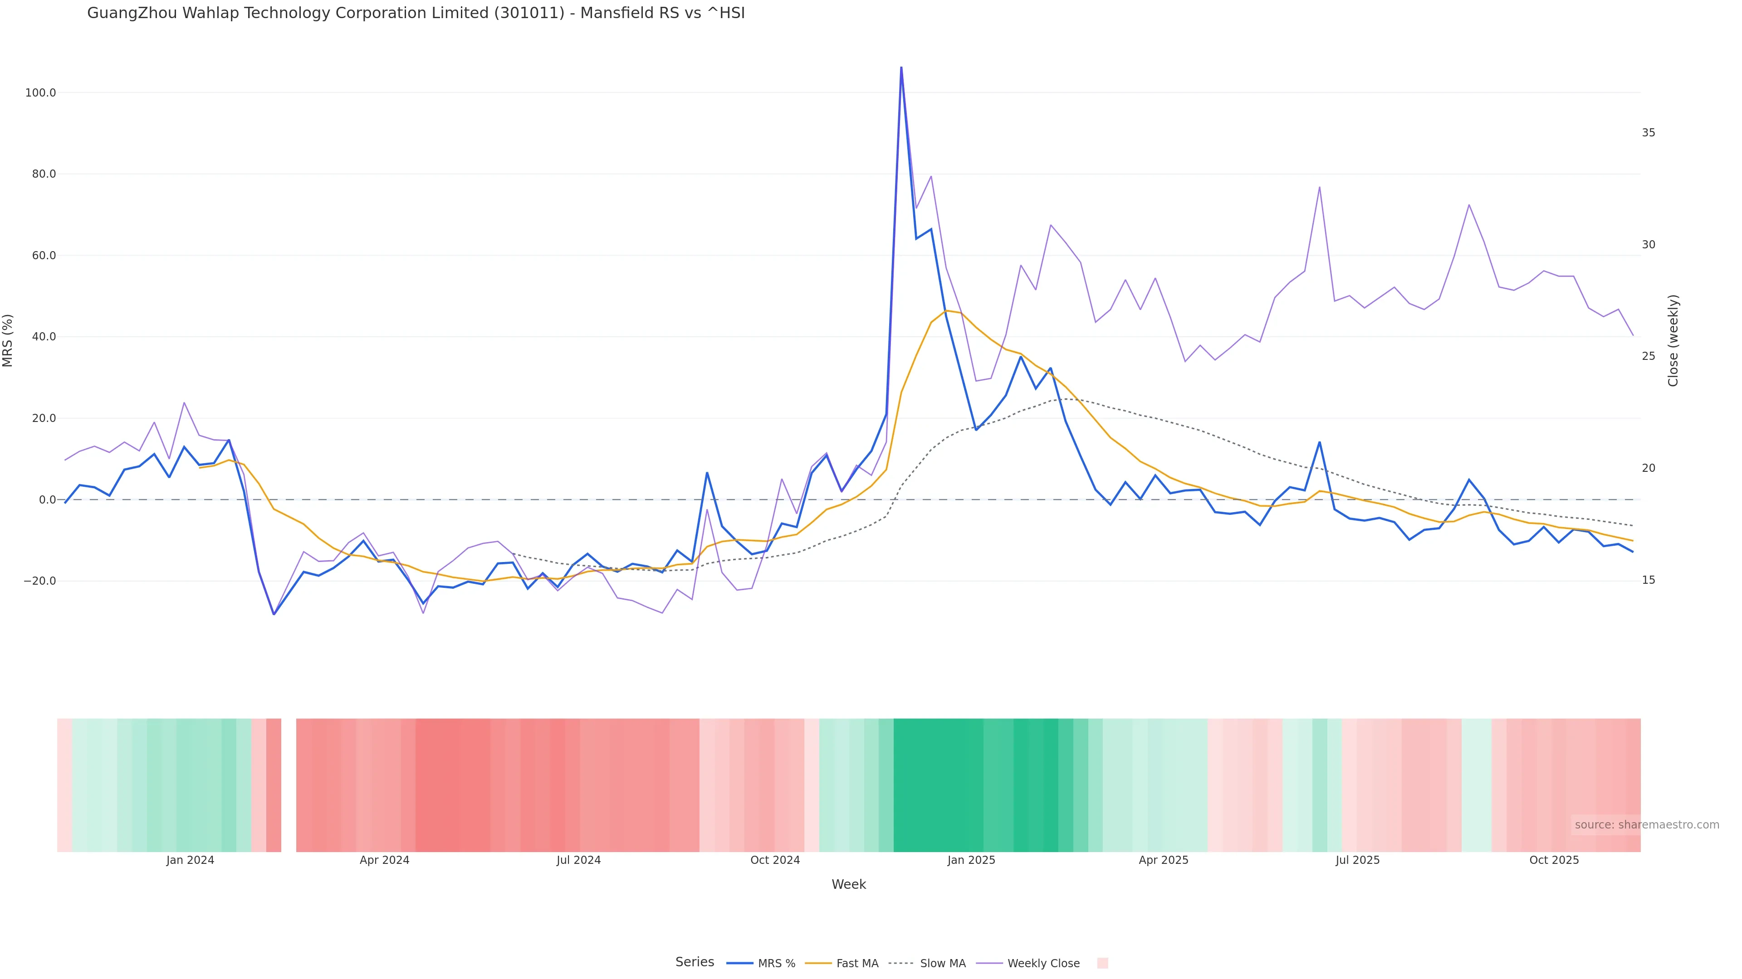Image resolution: width=1742 pixels, height=979 pixels.
Task: Click the blue MRS % legend line icon
Action: tap(740, 964)
